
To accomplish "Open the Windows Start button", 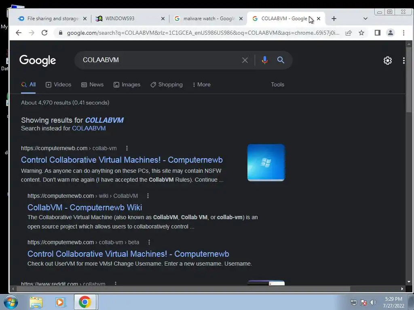I will click(11, 302).
